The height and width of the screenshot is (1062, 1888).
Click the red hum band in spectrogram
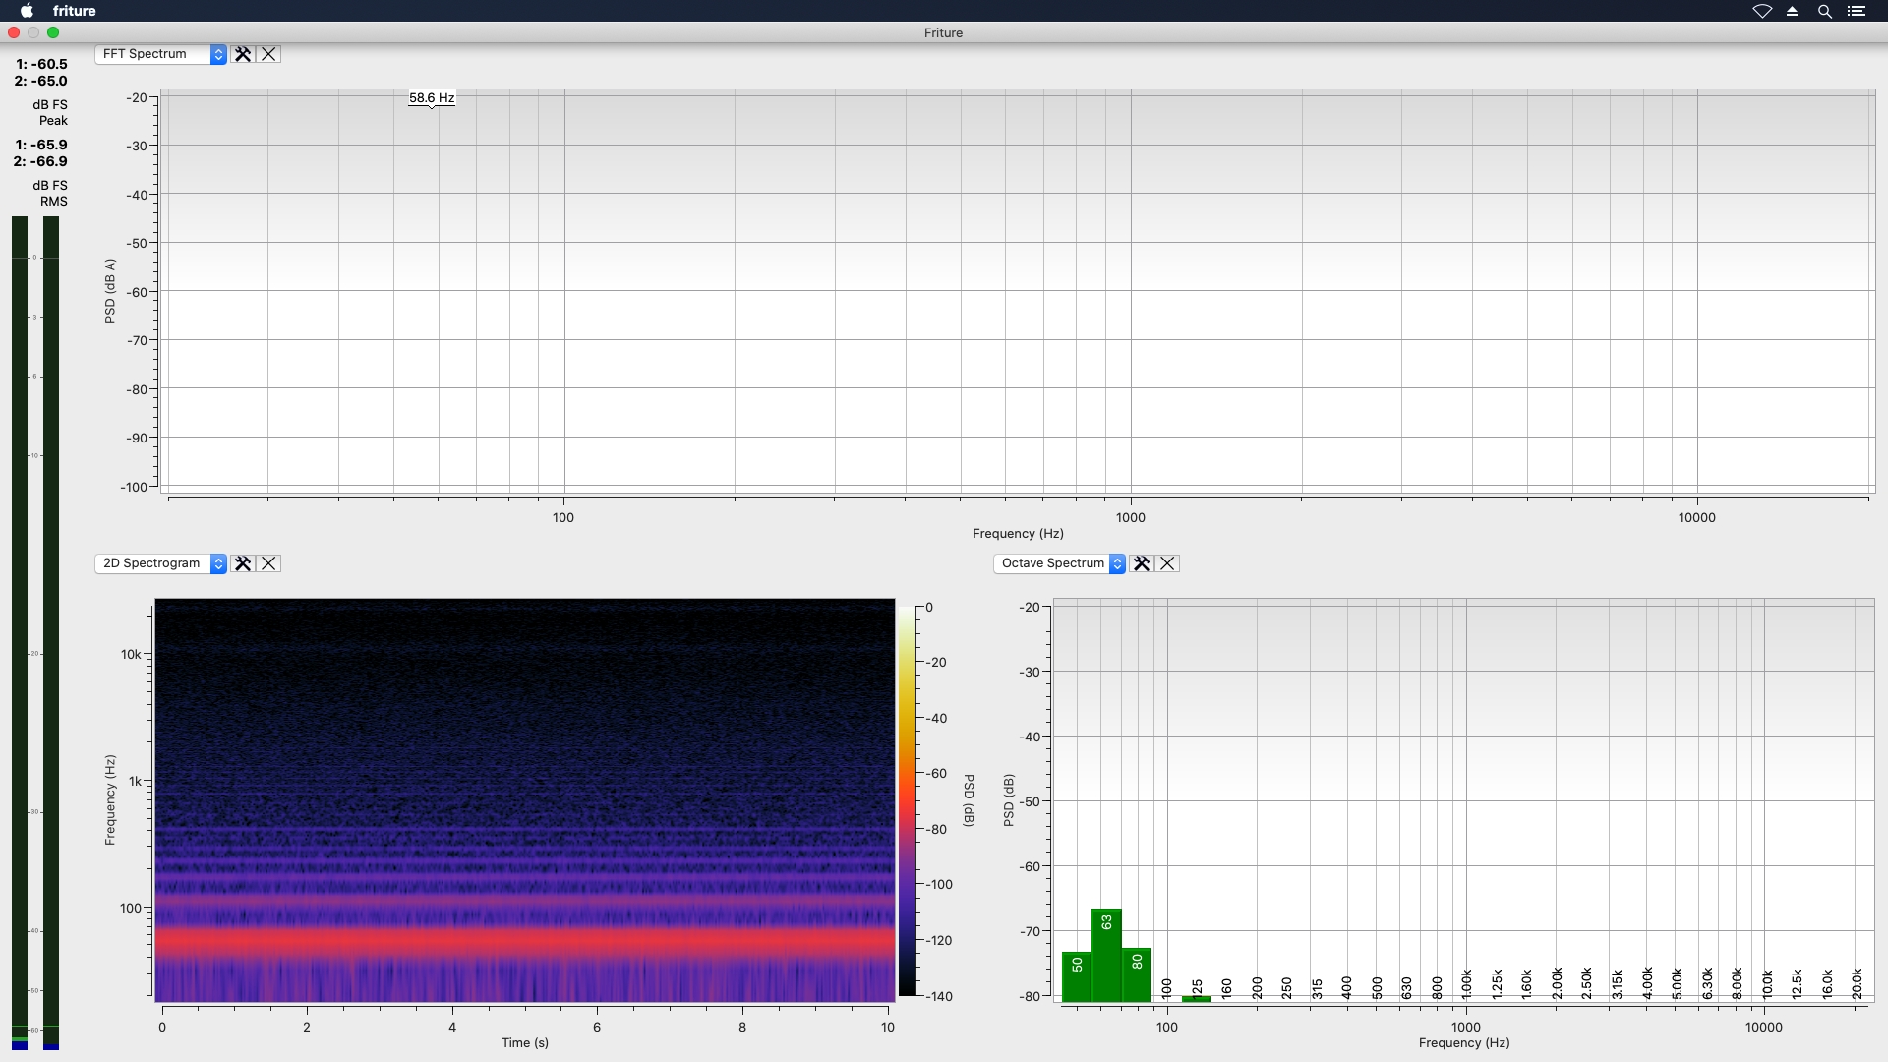(x=524, y=940)
